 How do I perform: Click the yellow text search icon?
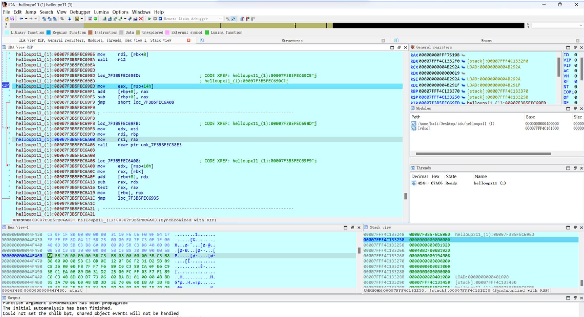click(x=77, y=19)
